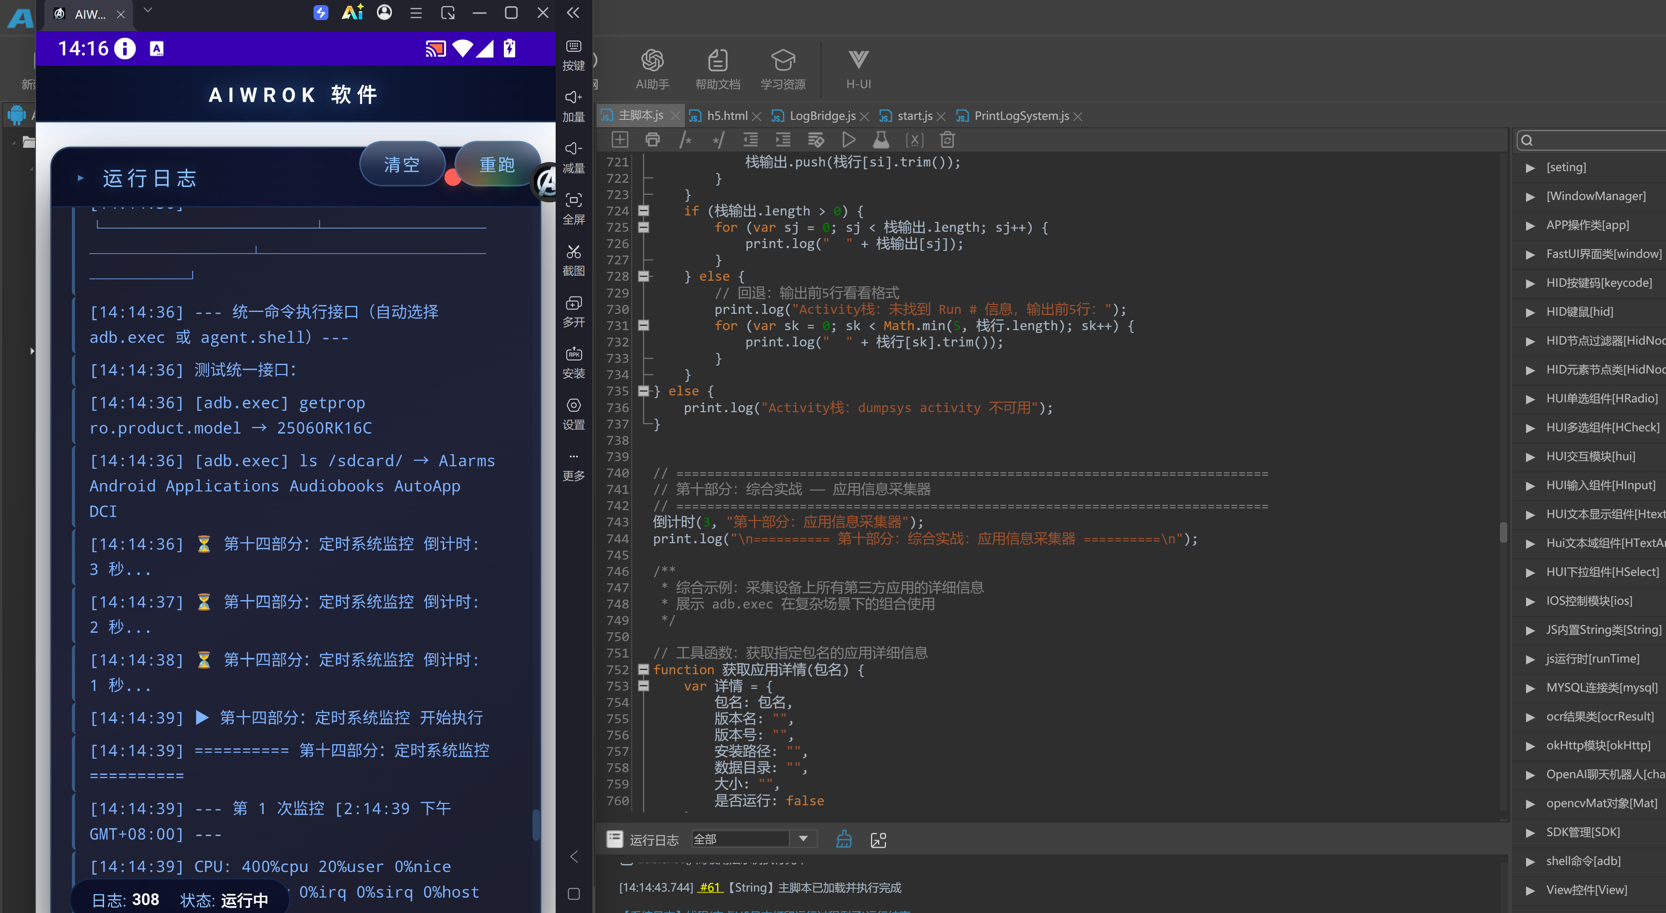This screenshot has height=913, width=1666.
Task: Launch the H-UI designer
Action: 858,69
